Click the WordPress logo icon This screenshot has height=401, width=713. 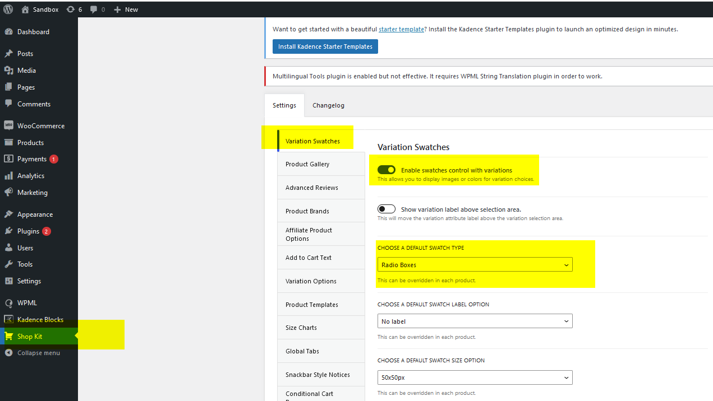[8, 9]
